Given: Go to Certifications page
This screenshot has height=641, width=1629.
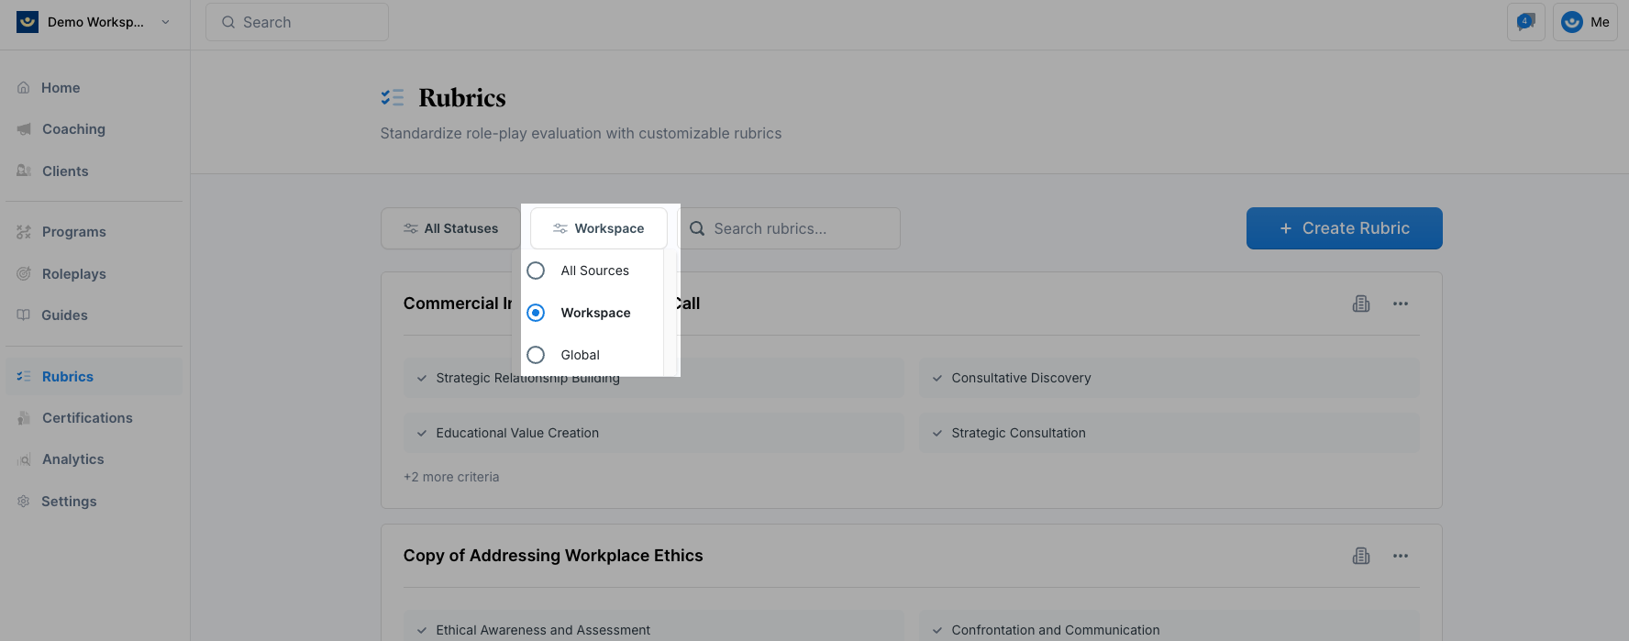Looking at the screenshot, I should tap(94, 418).
